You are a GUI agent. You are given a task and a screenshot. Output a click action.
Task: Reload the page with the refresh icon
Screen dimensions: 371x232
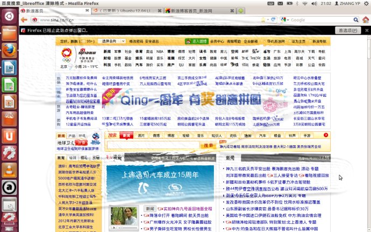pyautogui.click(x=274, y=20)
